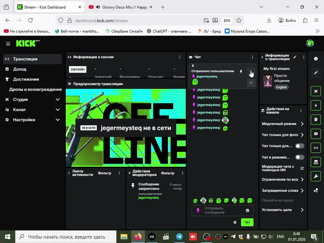Image resolution: width=324 pixels, height=243 pixels.
Task: Open 'Чат только для фолл' options
Action: coord(283,135)
